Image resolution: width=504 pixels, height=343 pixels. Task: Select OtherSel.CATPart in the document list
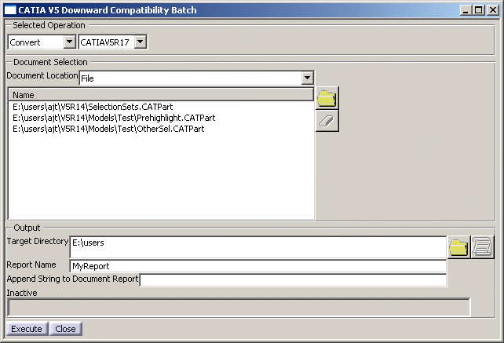coord(108,129)
